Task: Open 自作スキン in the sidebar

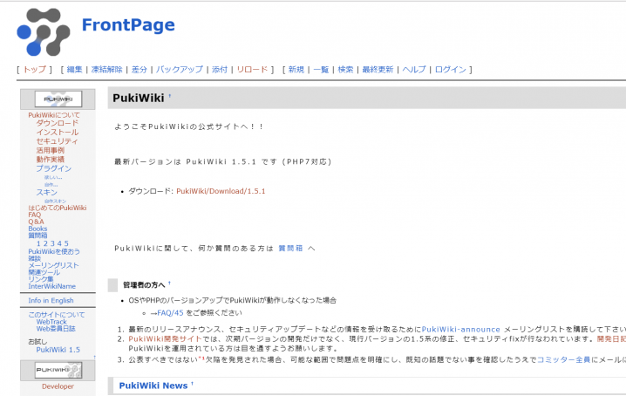Action: pos(56,201)
